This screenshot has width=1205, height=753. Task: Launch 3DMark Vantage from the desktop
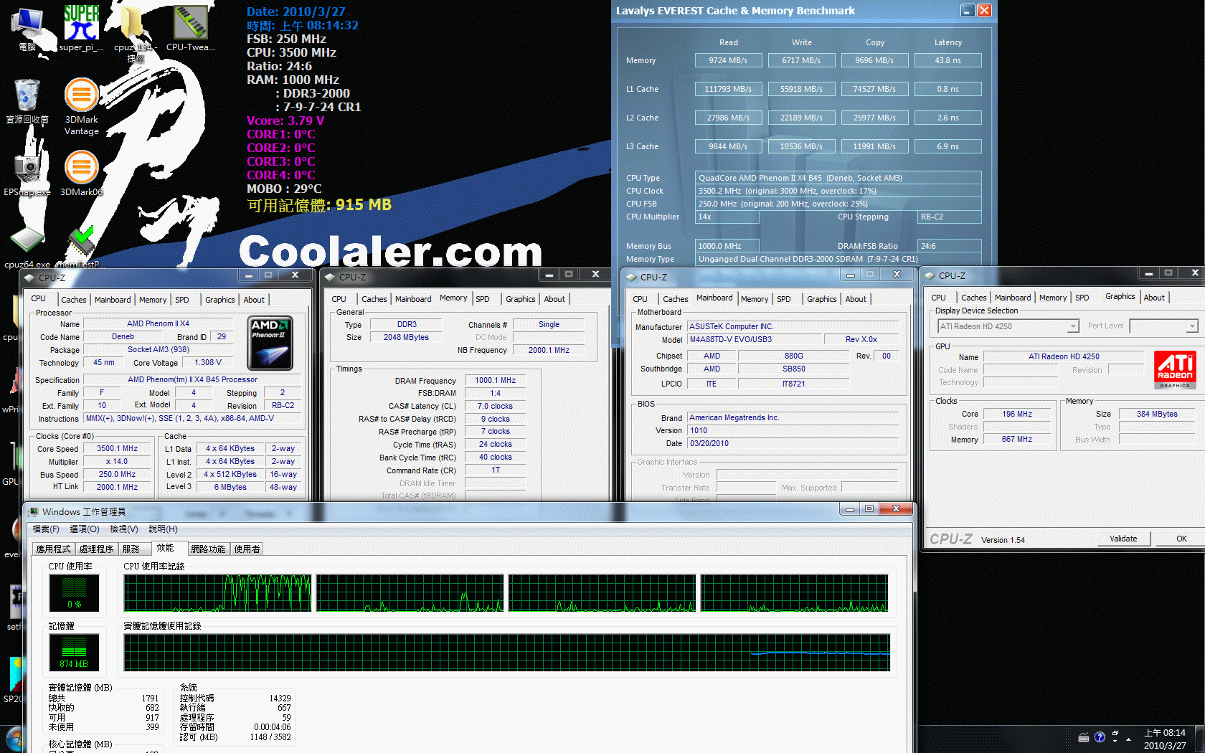(81, 97)
